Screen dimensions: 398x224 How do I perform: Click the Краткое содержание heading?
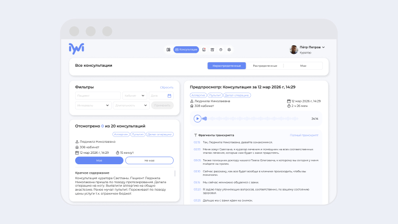click(92, 173)
